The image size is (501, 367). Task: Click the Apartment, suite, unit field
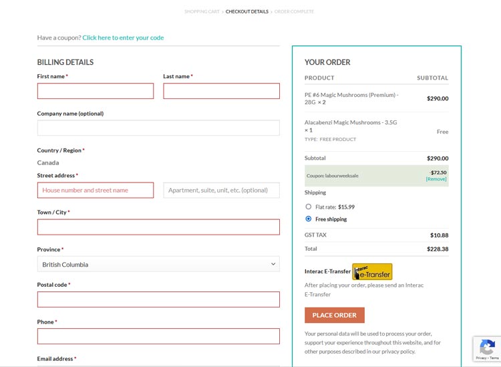tap(221, 190)
